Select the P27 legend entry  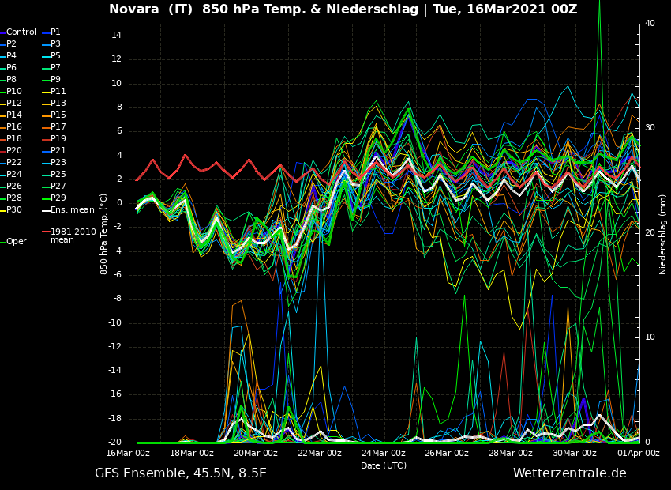click(54, 186)
